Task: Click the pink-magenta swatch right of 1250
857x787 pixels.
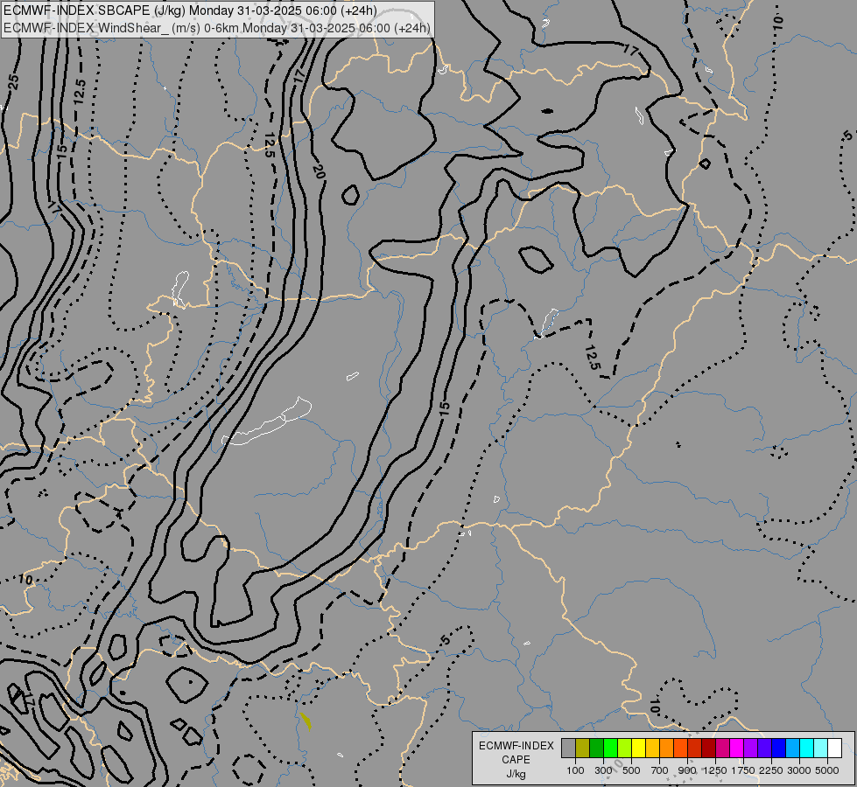Action: (x=722, y=748)
